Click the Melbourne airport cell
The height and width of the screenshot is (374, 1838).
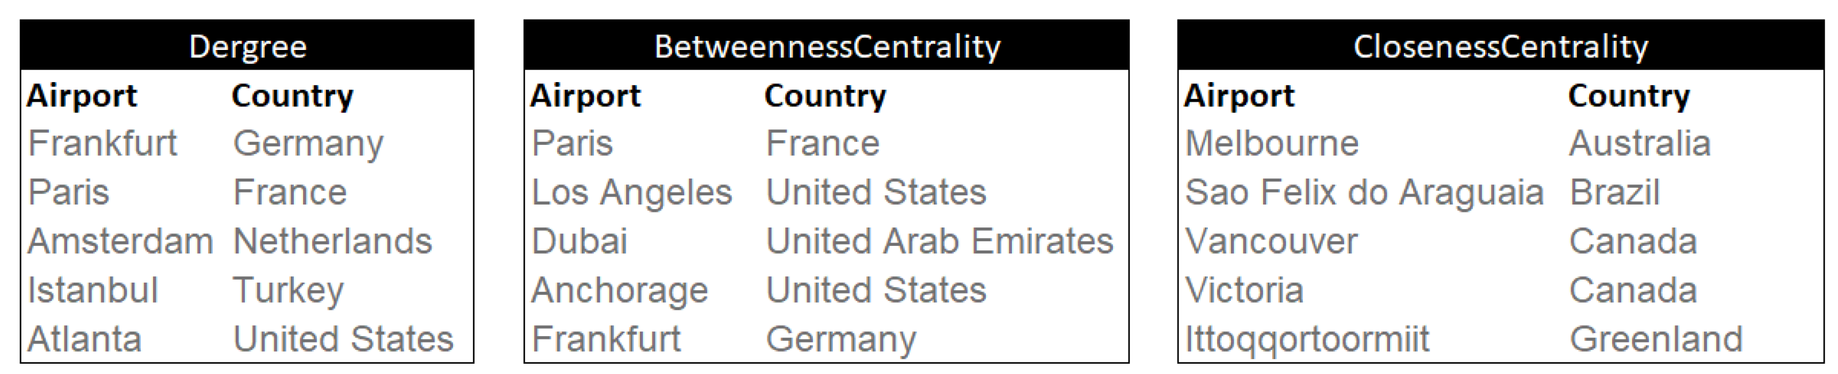tap(1272, 144)
